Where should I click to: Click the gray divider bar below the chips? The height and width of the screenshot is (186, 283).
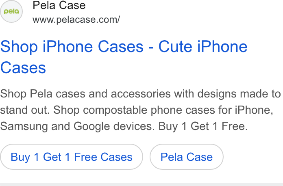point(141,184)
